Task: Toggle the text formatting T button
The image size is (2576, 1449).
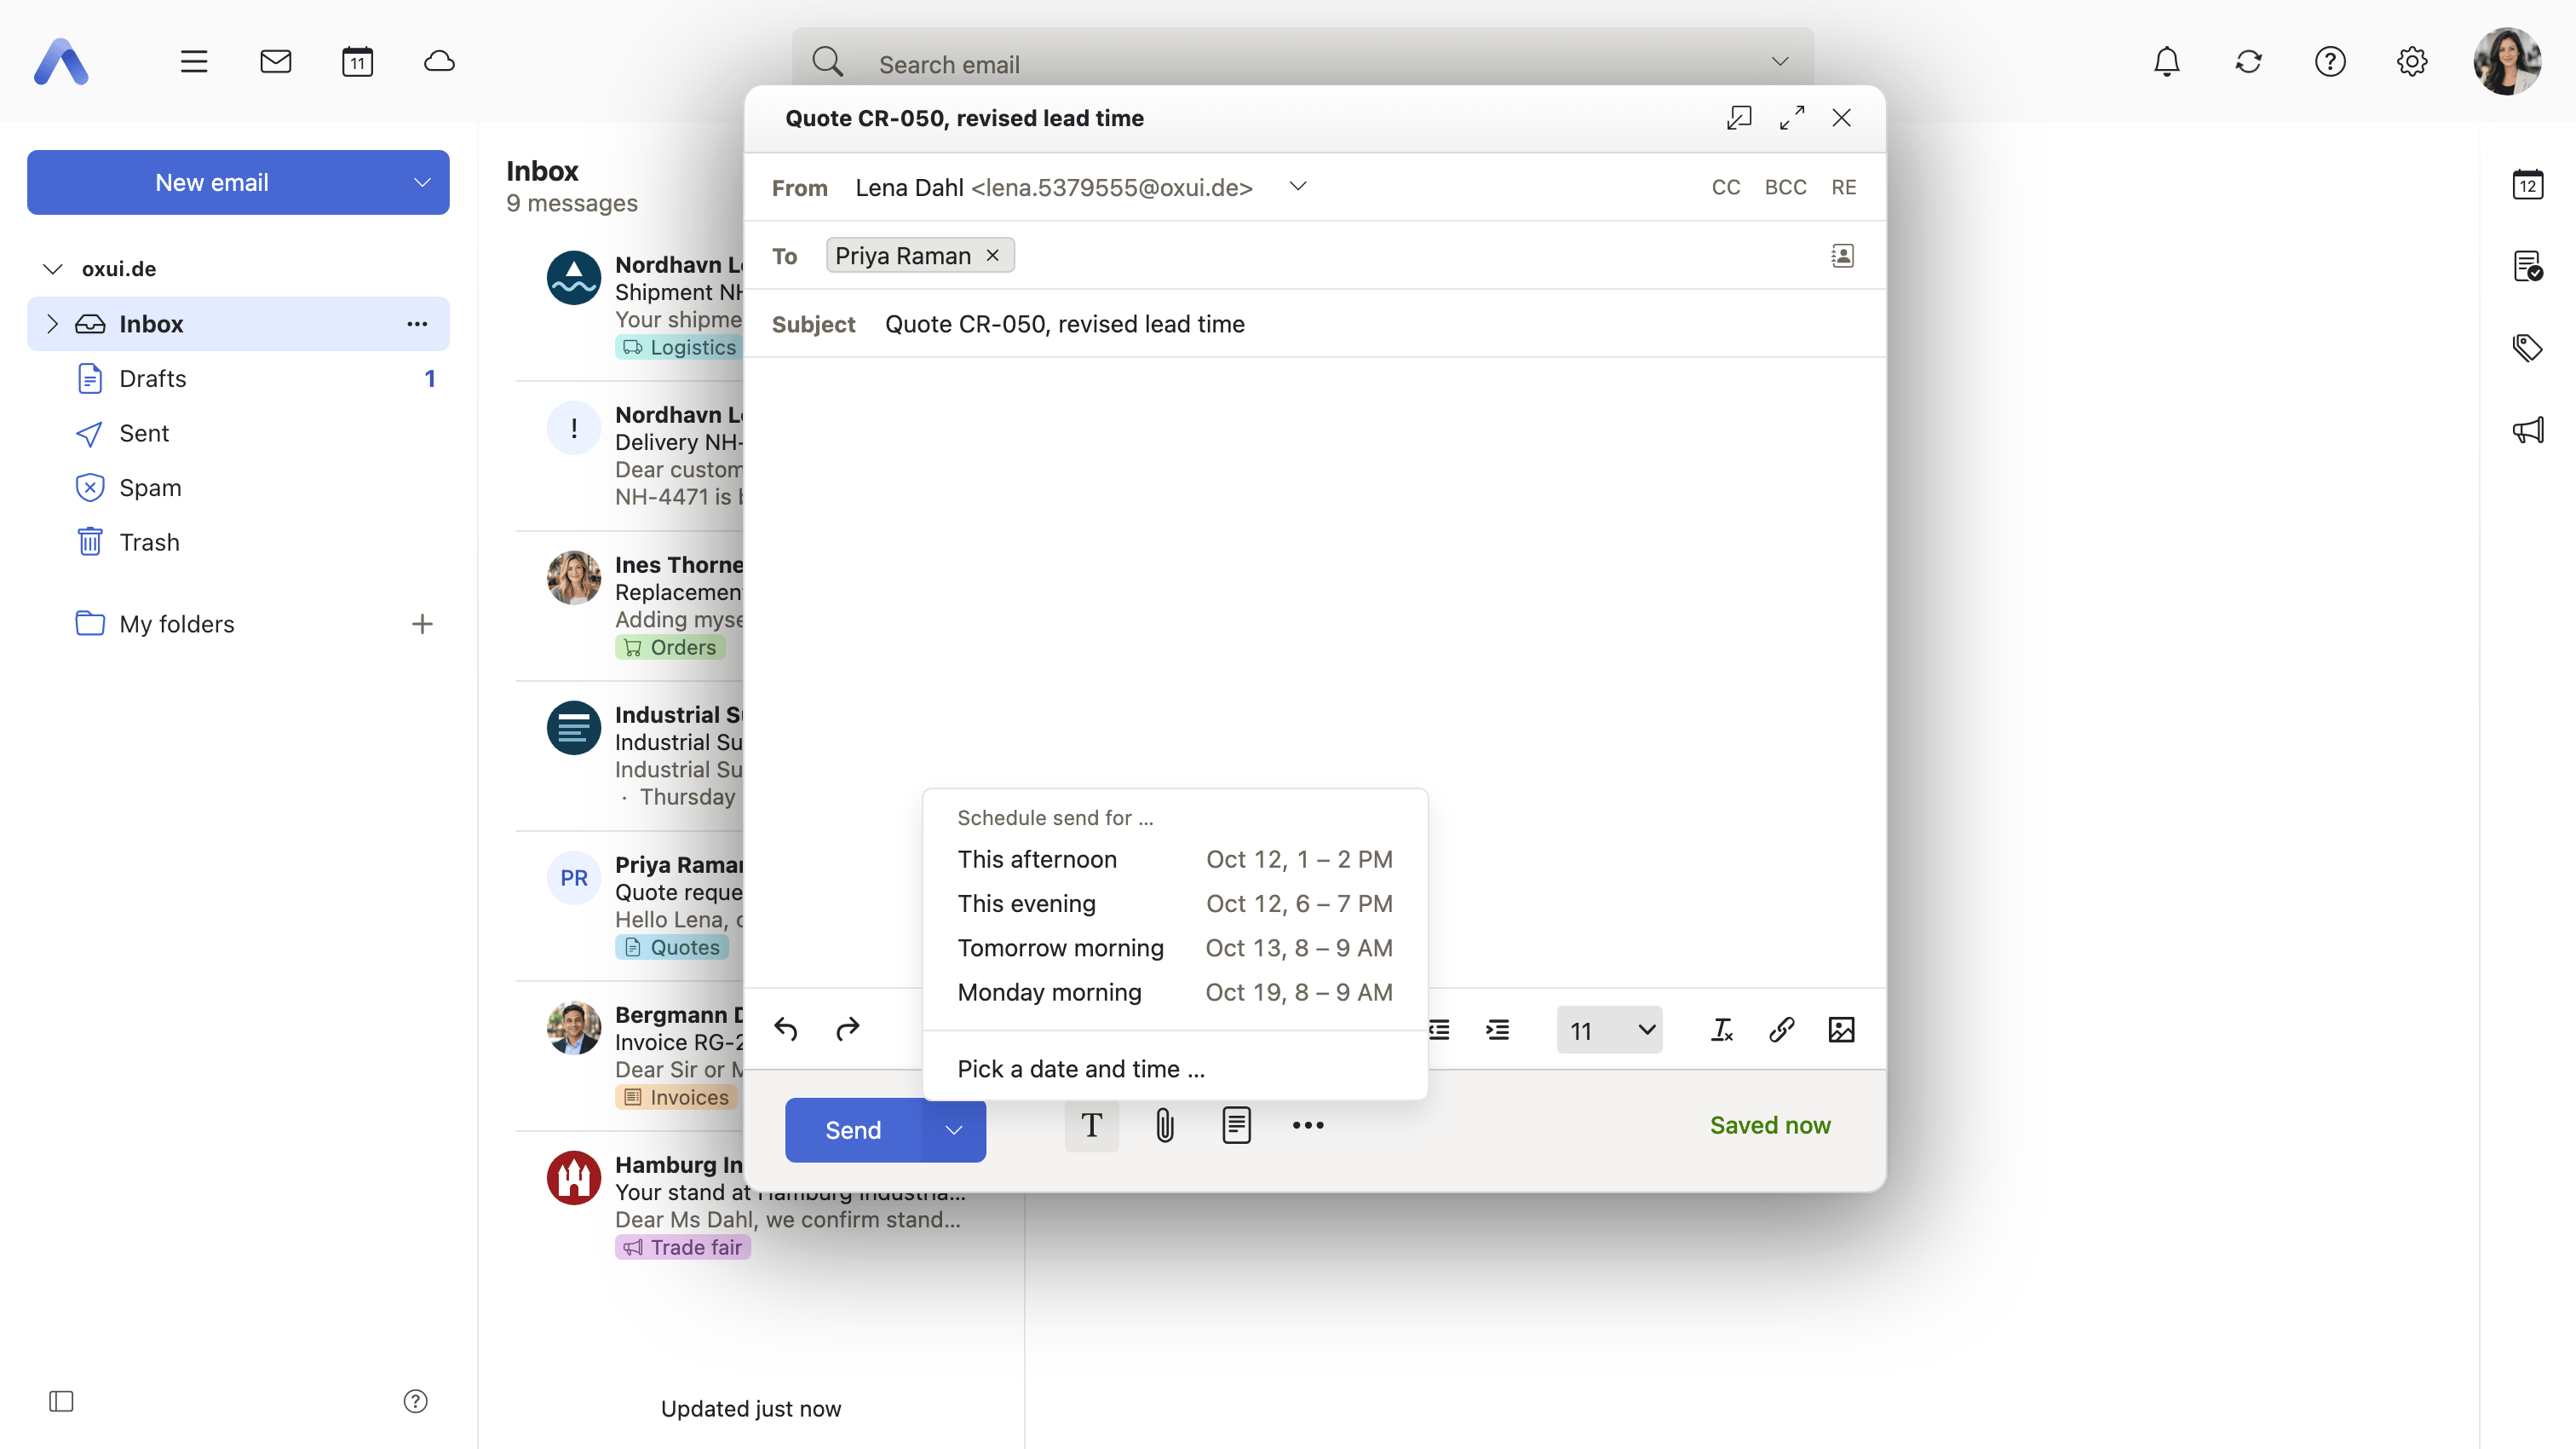Action: (1091, 1126)
